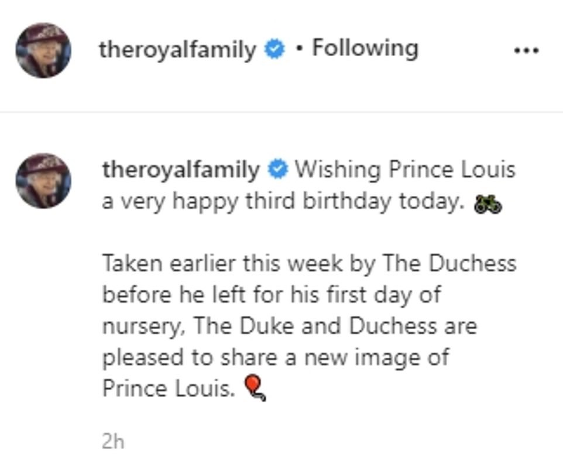Open theroyalfamily profile from the caption username
The image size is (563, 466).
tap(181, 170)
